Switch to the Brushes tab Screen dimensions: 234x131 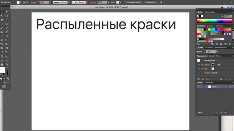pyautogui.click(x=210, y=26)
